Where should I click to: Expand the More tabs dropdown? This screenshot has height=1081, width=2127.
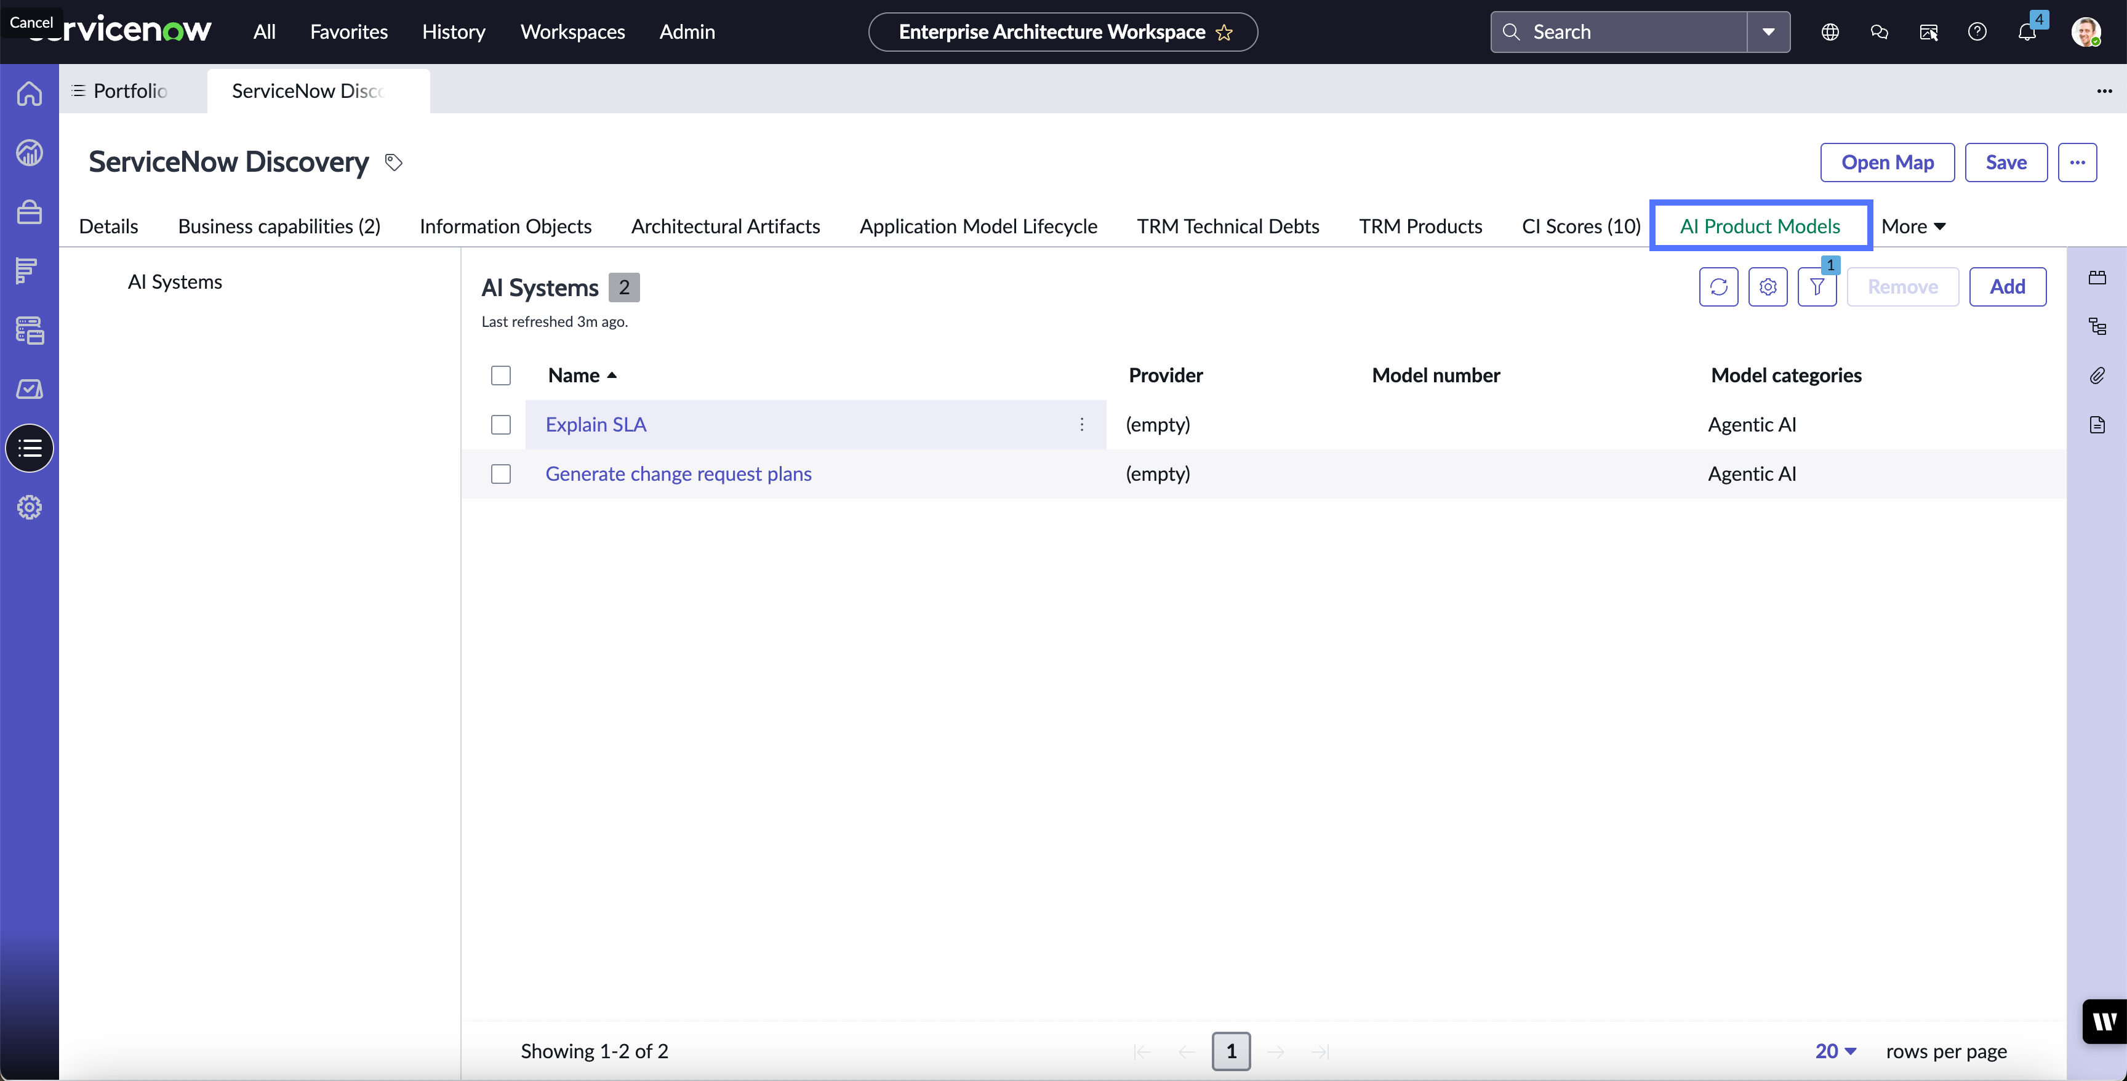point(1913,227)
